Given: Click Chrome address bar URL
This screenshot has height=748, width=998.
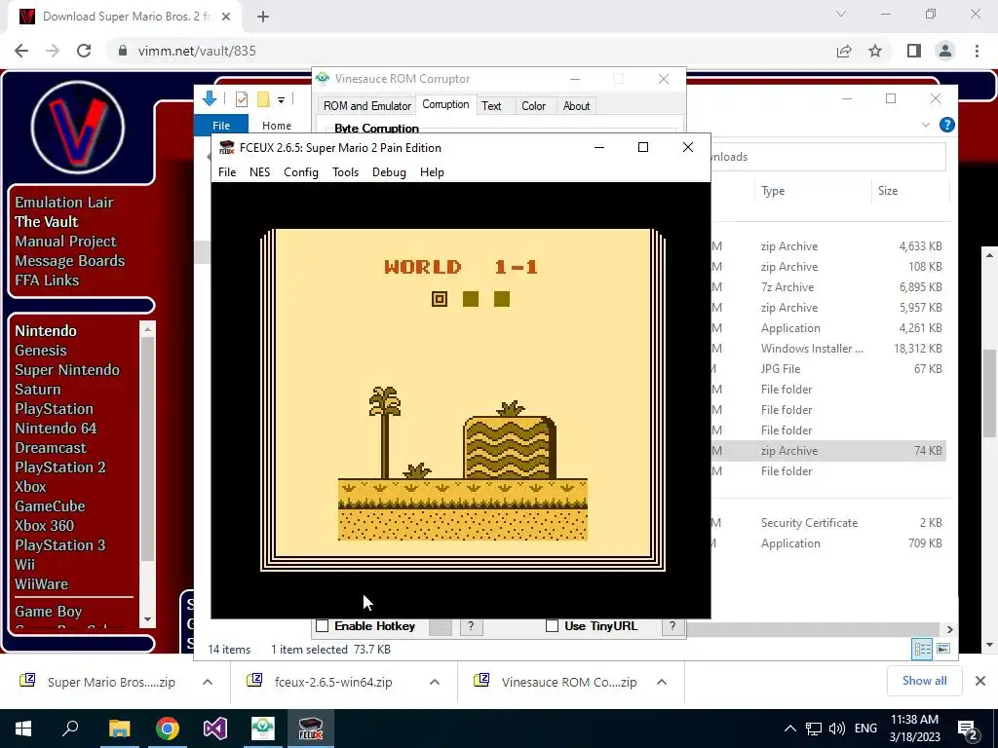Looking at the screenshot, I should point(197,51).
